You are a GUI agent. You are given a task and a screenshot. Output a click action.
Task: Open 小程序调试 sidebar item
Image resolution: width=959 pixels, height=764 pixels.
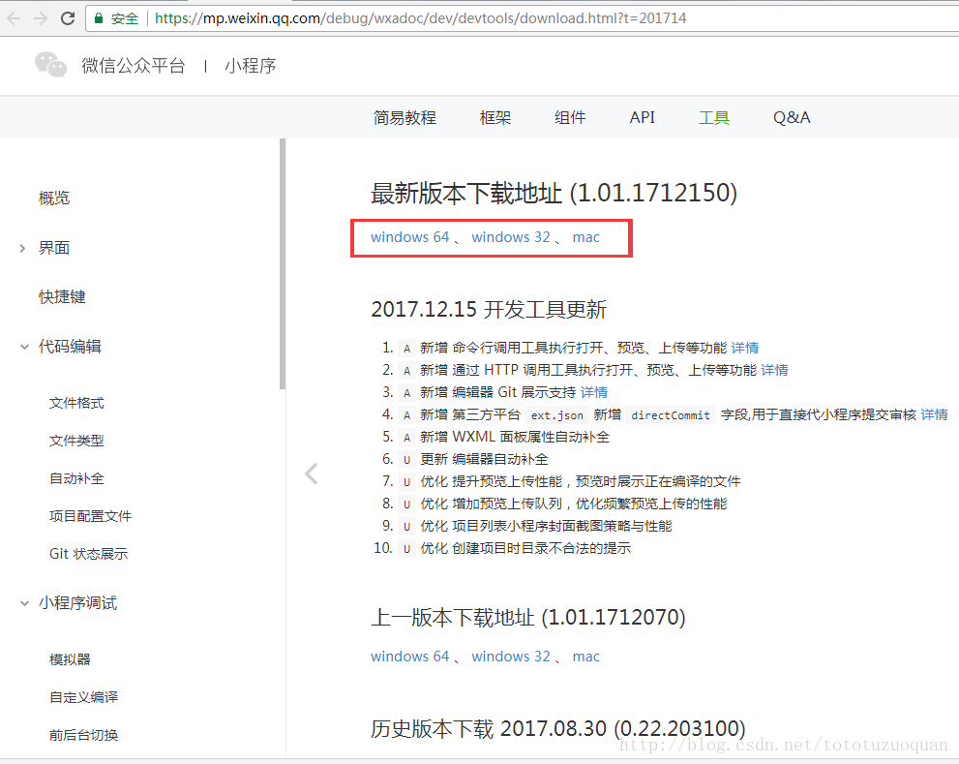coord(77,603)
